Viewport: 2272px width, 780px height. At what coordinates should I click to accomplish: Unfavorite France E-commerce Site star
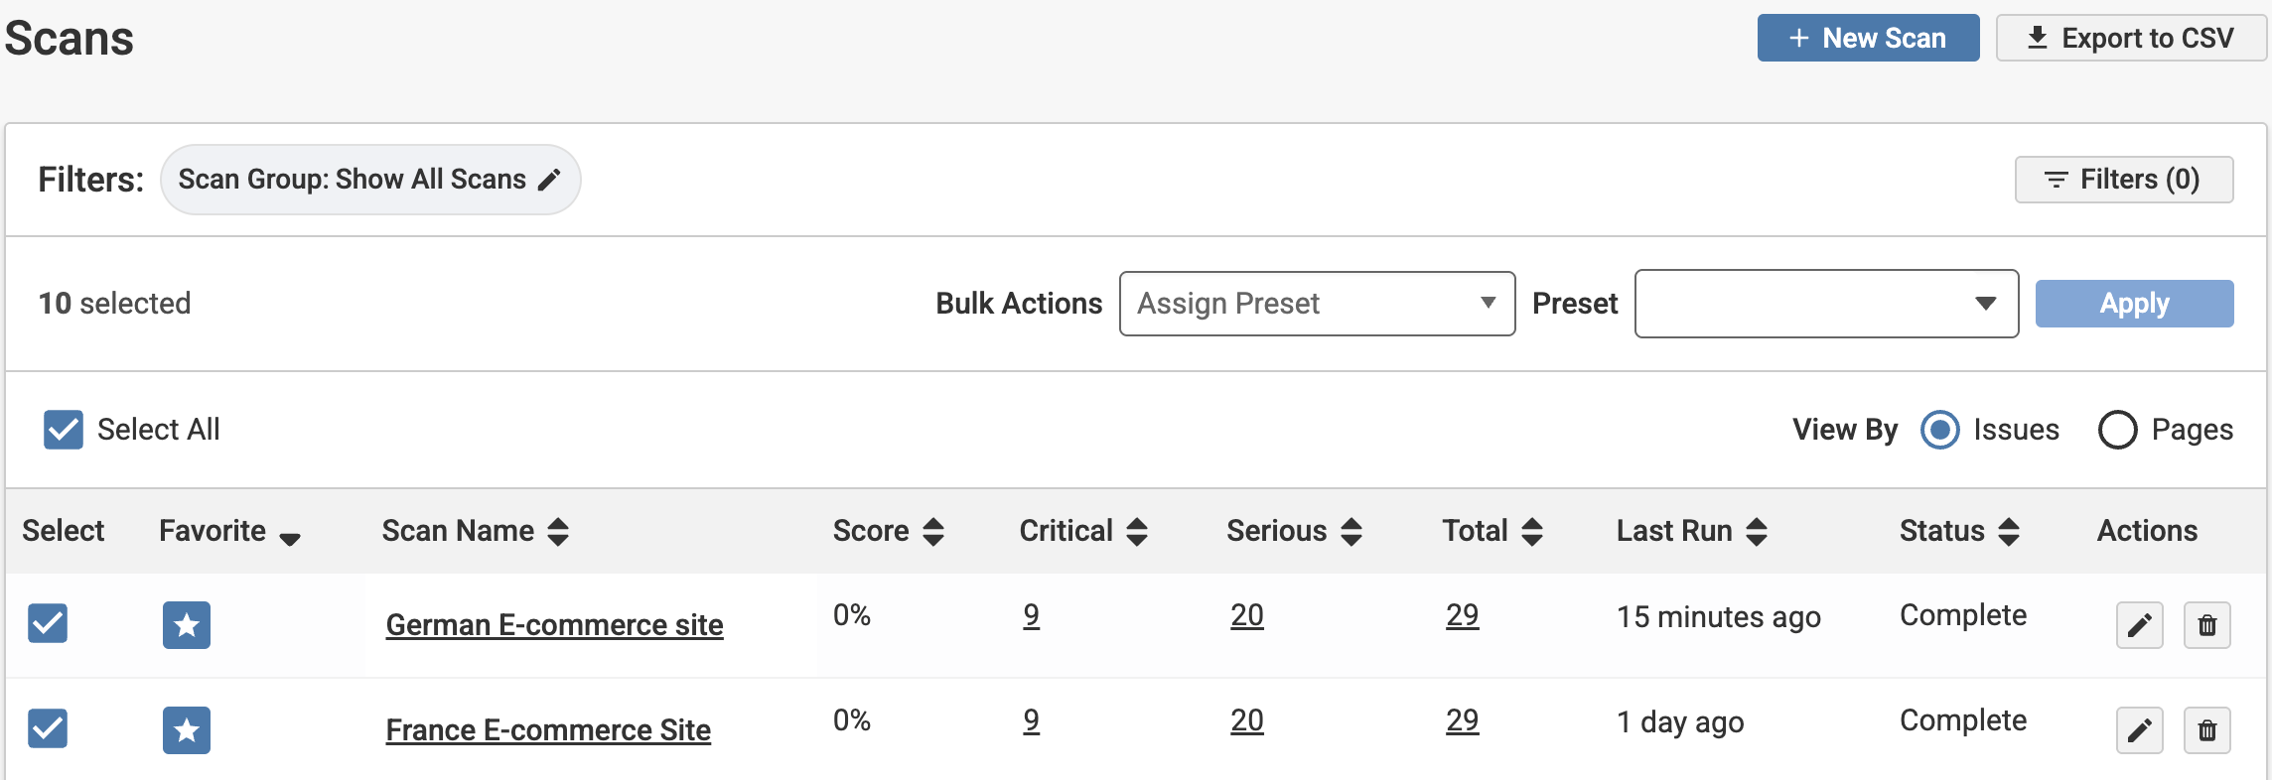point(187,730)
